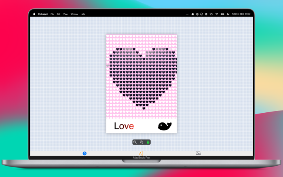Activate the green hand pan tool

tap(148, 142)
